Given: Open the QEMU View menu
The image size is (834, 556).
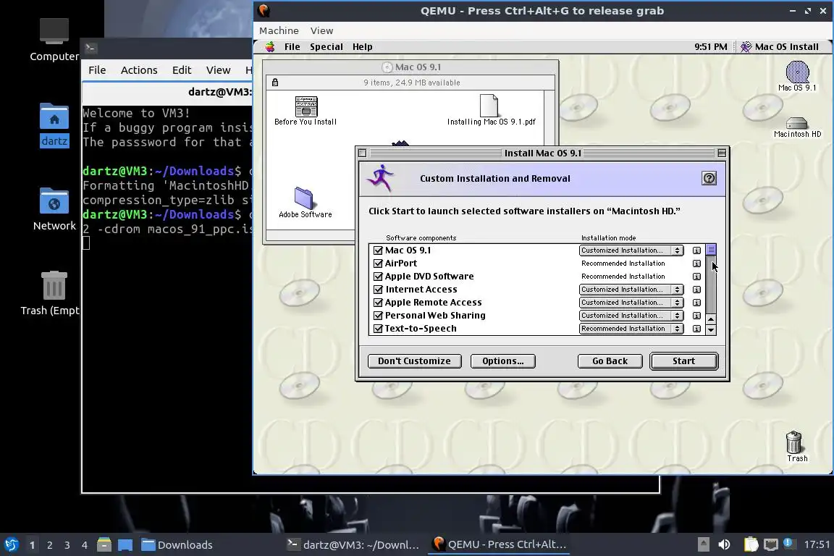Looking at the screenshot, I should (x=321, y=31).
